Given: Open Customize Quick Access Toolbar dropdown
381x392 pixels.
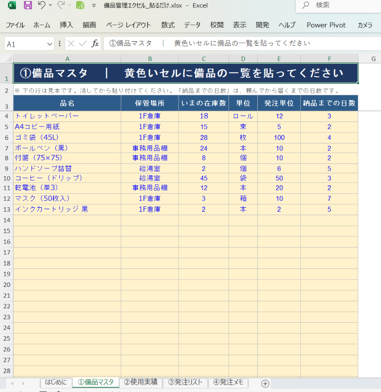Looking at the screenshot, I should [94, 5].
